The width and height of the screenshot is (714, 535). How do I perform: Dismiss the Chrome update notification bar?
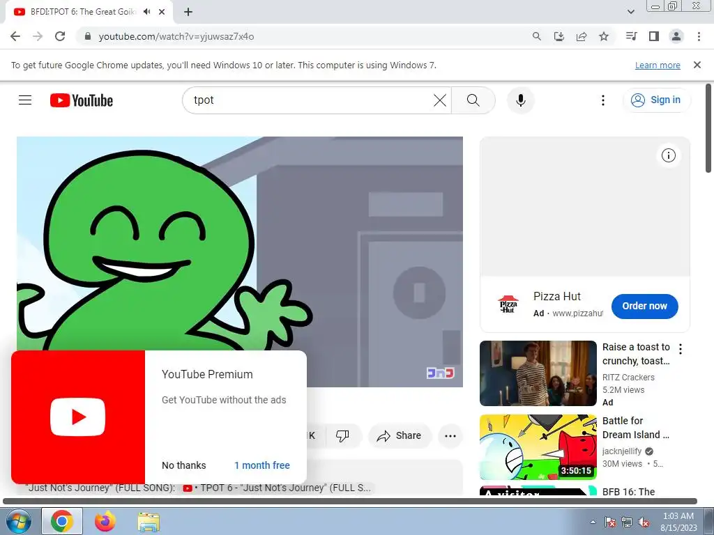pyautogui.click(x=697, y=65)
